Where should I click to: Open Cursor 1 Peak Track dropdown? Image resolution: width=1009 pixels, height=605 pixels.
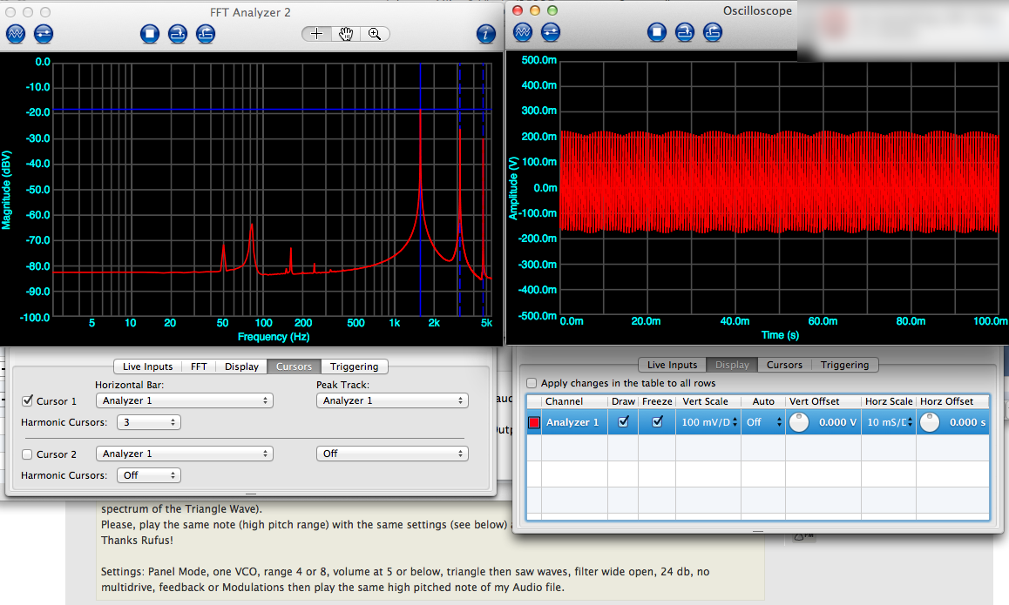click(x=391, y=401)
